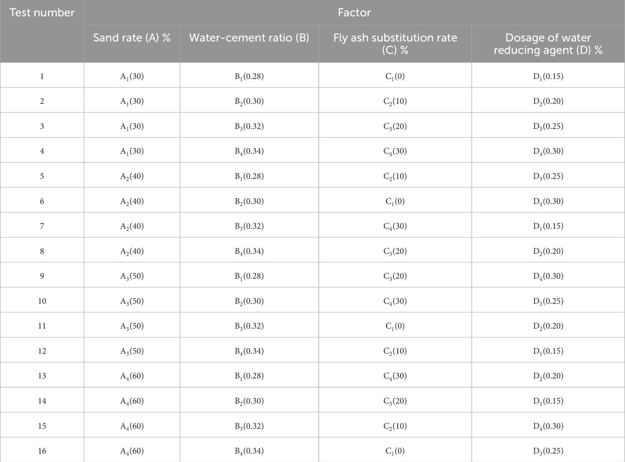Click D2(0.20) in test row 8

coord(548,251)
